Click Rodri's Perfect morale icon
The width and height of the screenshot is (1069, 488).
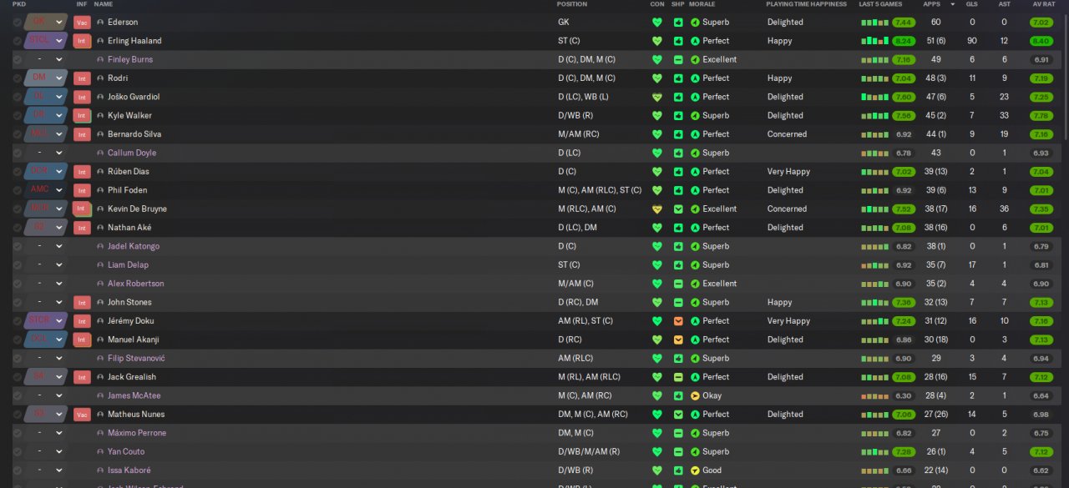pos(695,78)
